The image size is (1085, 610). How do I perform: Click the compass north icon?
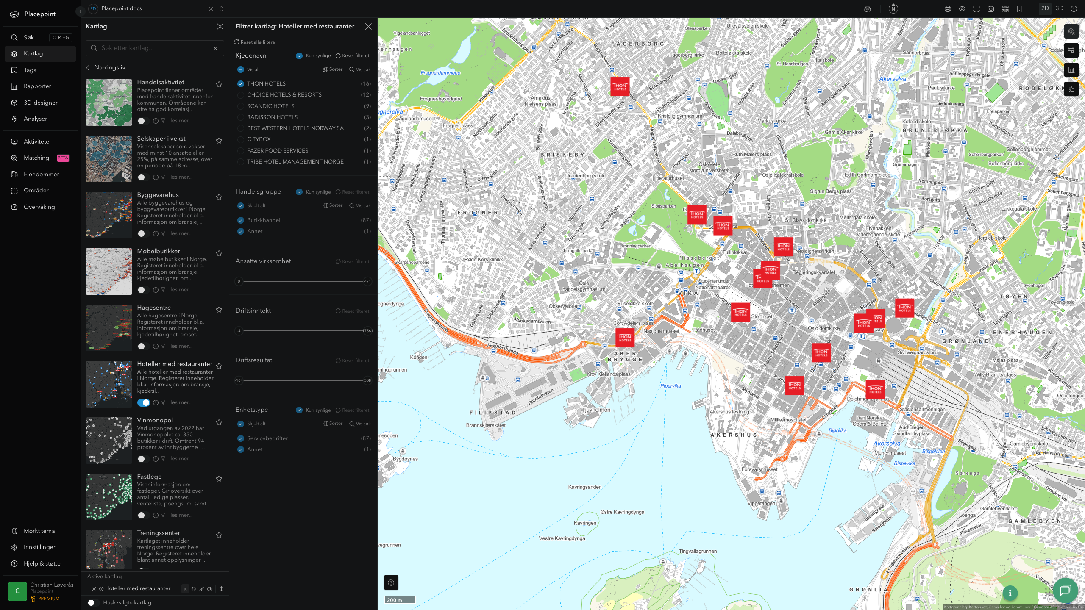(893, 8)
